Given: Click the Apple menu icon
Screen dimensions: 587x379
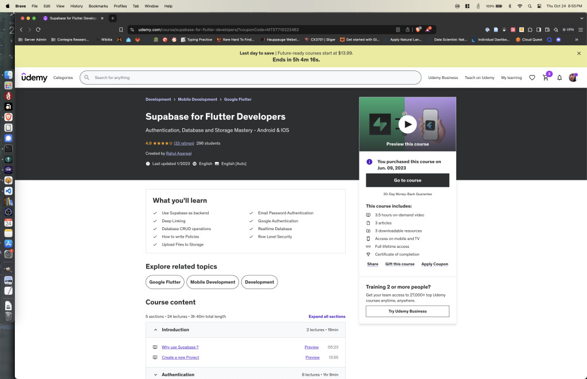Looking at the screenshot, I should click(x=7, y=6).
